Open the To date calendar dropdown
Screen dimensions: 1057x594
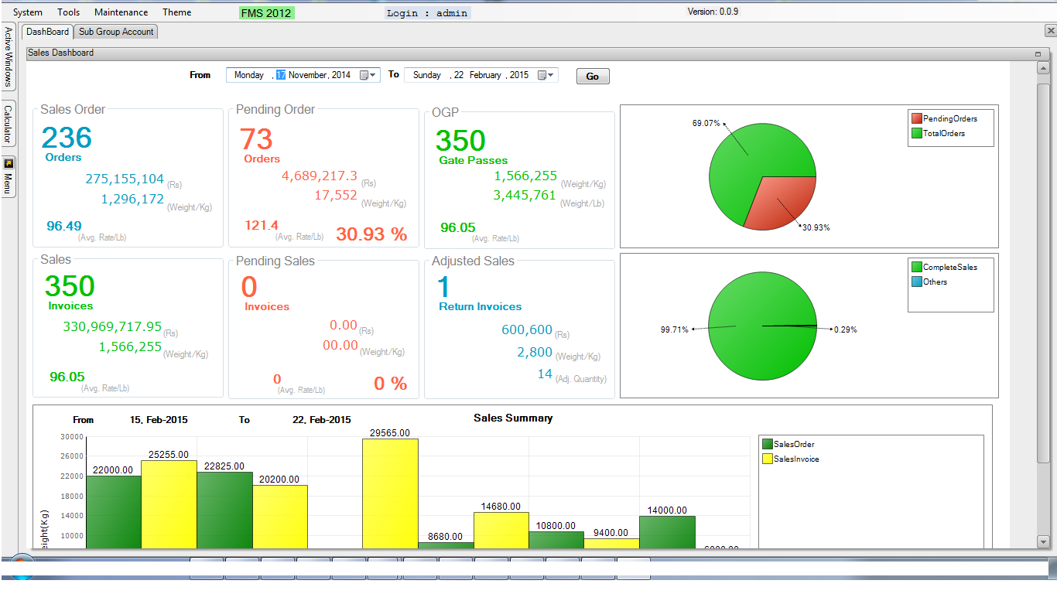coord(546,75)
